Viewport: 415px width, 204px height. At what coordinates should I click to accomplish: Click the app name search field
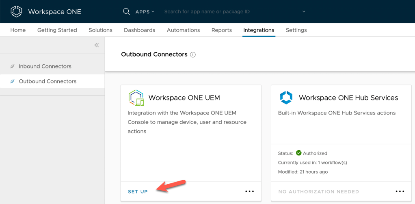coord(227,12)
